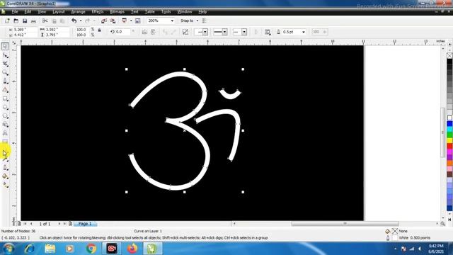This screenshot has height=255, width=453.
Task: Select the Shape tool in toolbox
Action: tap(5, 55)
